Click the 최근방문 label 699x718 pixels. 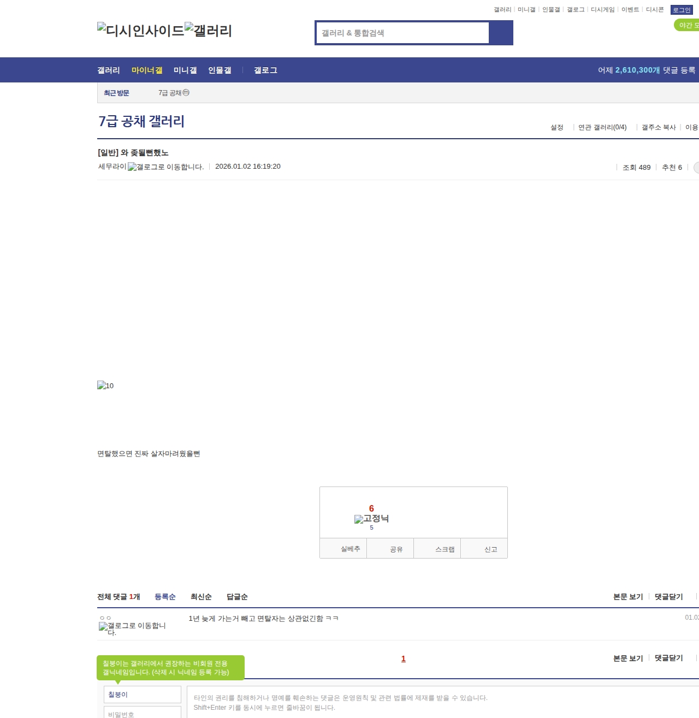pyautogui.click(x=116, y=93)
